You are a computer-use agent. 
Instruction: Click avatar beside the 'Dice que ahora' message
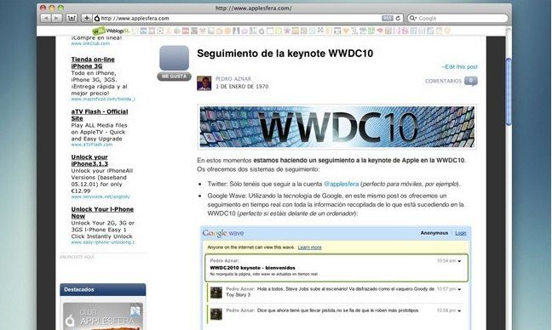point(216,314)
